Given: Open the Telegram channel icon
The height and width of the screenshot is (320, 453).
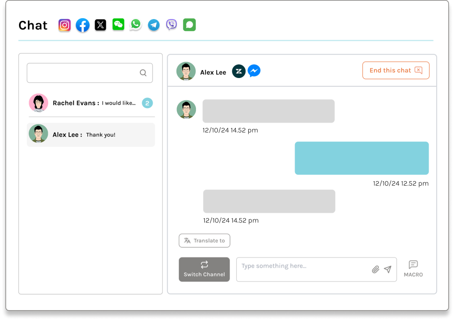Looking at the screenshot, I should (154, 25).
